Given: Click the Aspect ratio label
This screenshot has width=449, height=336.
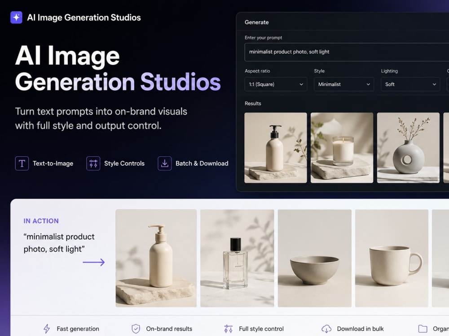Looking at the screenshot, I should tap(257, 71).
